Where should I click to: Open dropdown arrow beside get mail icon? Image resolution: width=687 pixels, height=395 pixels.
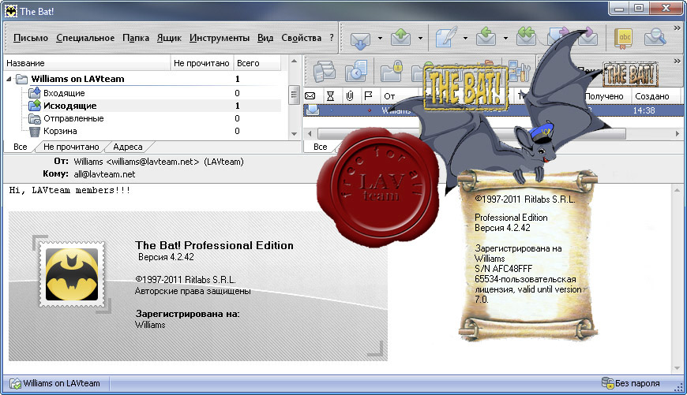tap(380, 38)
